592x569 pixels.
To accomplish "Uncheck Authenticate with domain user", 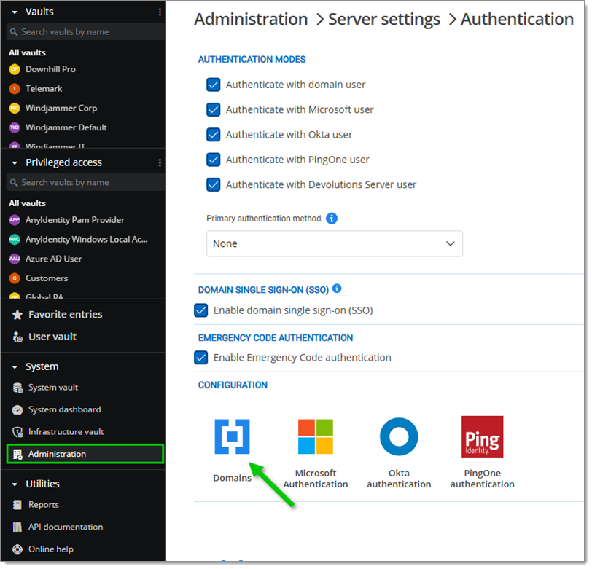I will click(x=214, y=85).
